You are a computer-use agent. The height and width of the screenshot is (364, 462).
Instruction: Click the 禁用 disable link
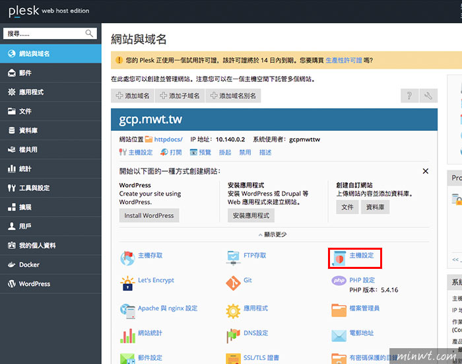[245, 153]
